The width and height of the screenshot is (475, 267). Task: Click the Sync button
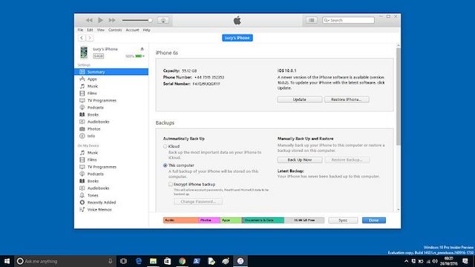[x=343, y=220]
